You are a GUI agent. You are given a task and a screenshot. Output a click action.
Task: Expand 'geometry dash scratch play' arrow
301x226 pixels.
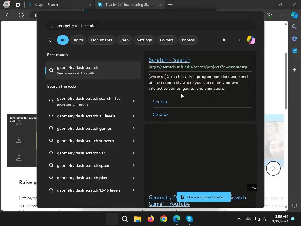133,178
